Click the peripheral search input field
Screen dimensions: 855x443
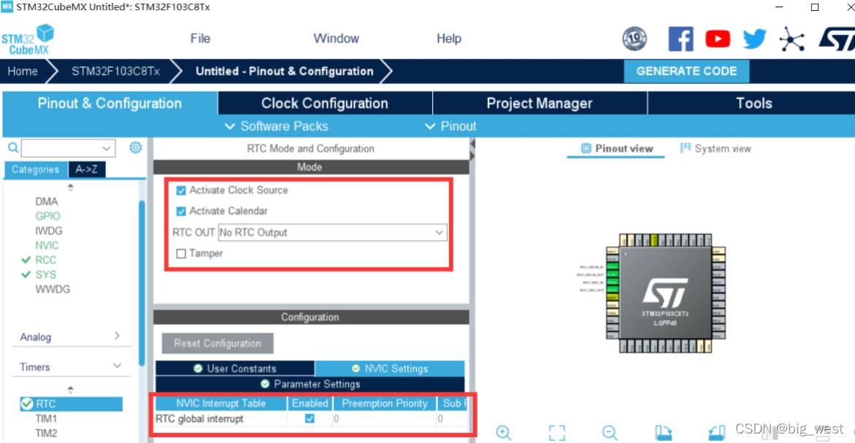click(x=61, y=148)
